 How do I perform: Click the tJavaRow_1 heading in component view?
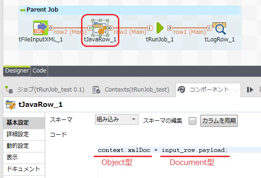(x=41, y=105)
